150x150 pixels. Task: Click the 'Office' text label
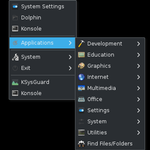(x=95, y=99)
